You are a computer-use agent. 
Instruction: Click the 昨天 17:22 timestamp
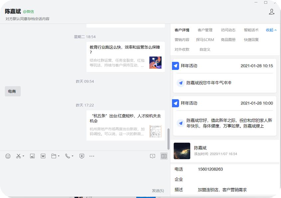85,105
